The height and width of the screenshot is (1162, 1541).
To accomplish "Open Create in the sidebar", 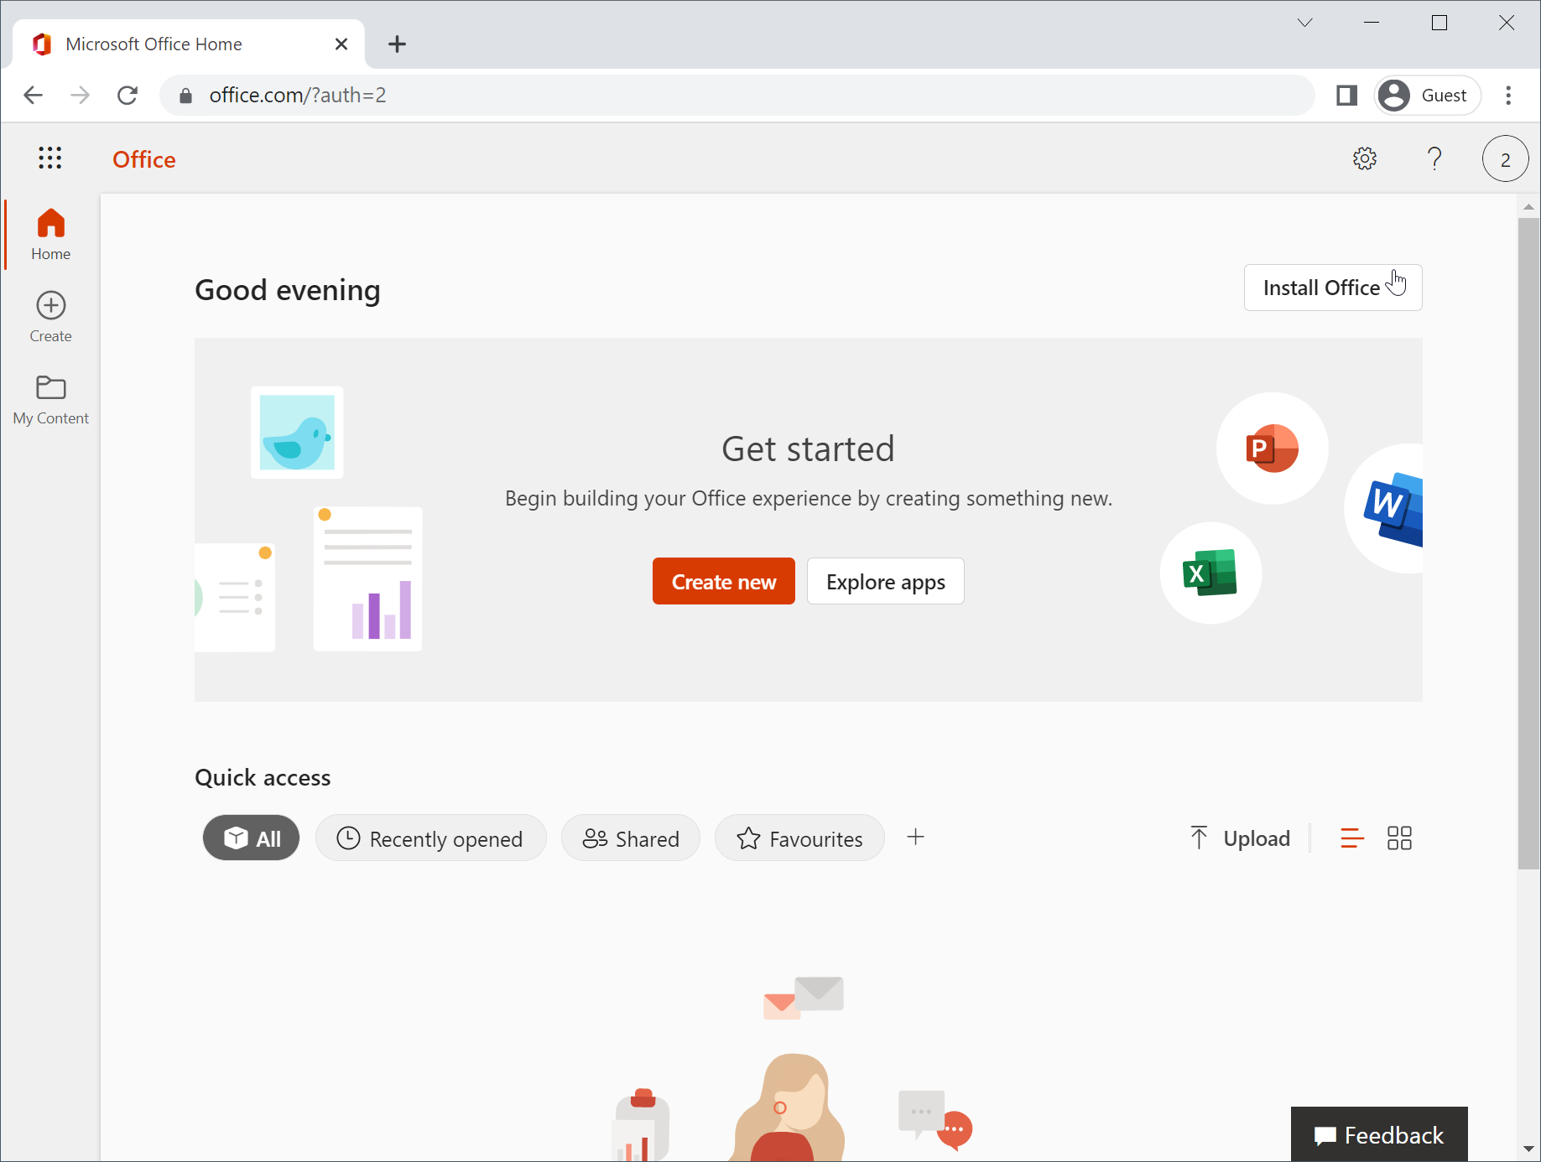I will [x=50, y=317].
